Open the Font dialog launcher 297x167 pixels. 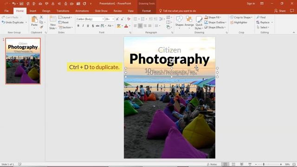tap(130, 32)
